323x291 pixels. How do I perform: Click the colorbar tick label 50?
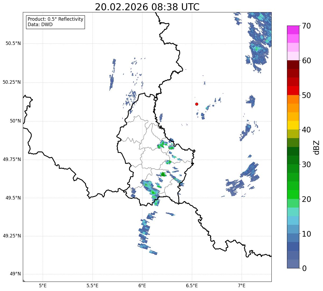tap(306, 95)
